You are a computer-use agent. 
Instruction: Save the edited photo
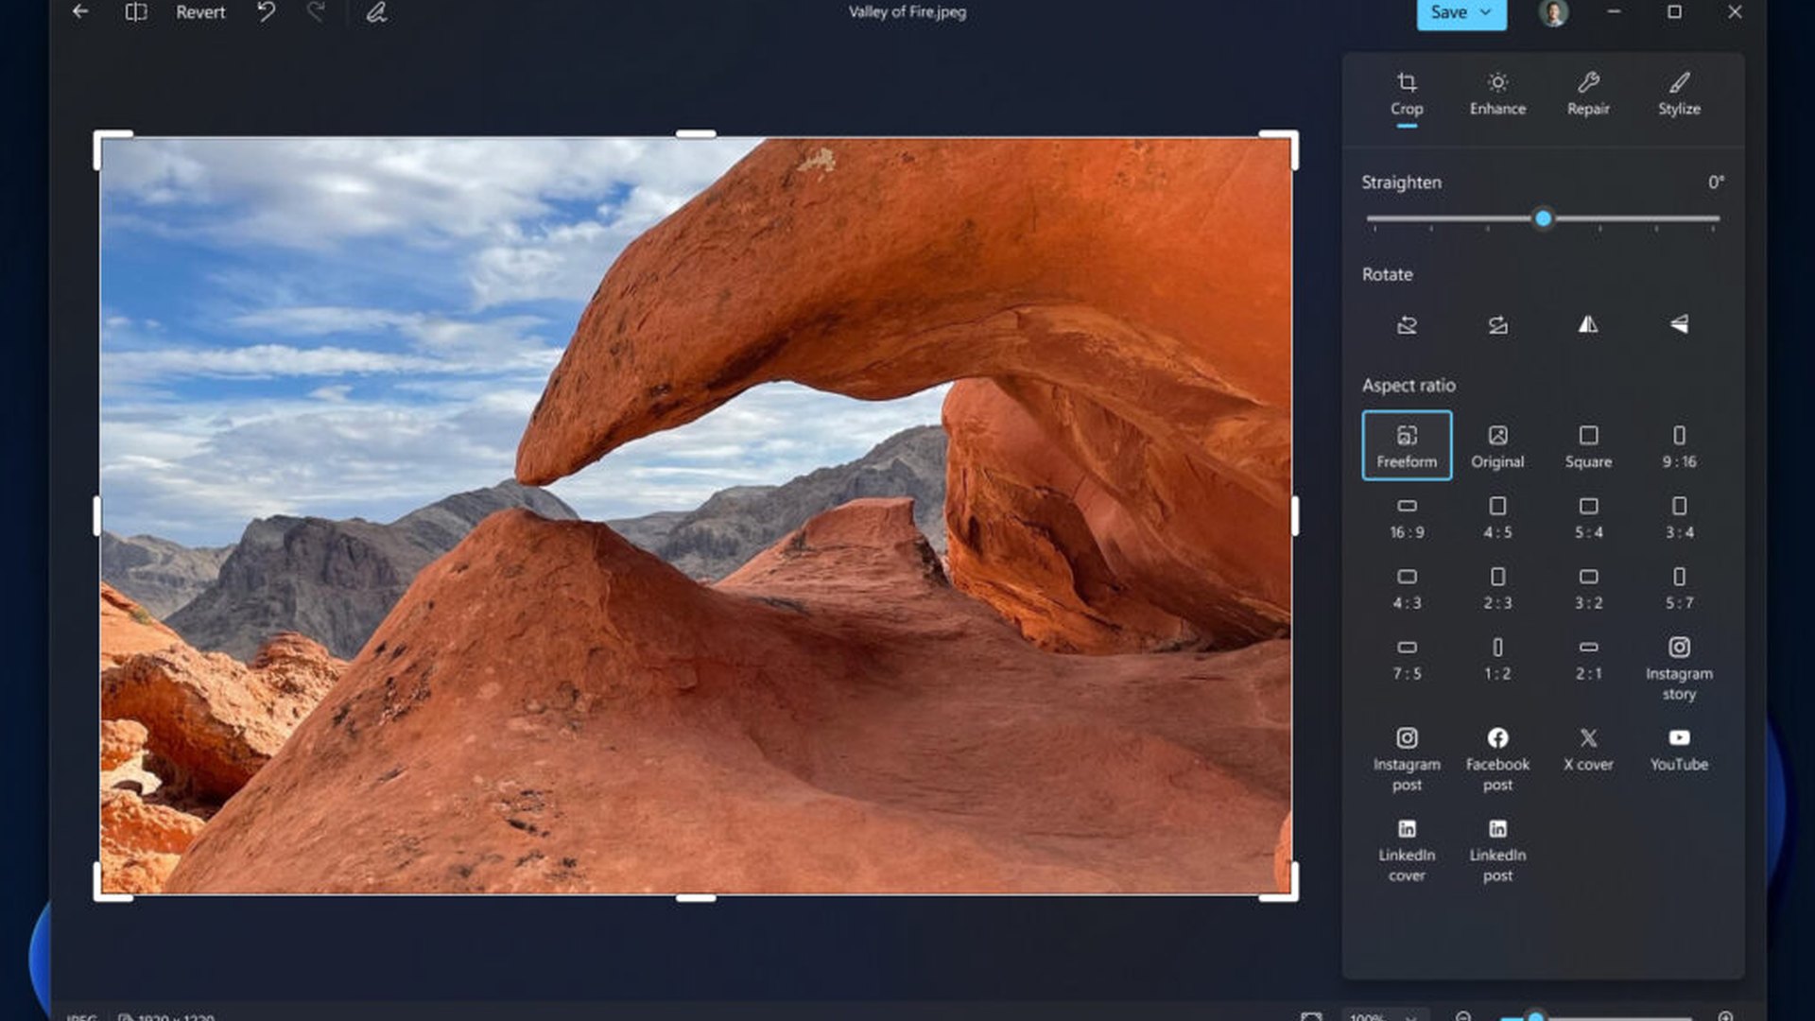(x=1448, y=12)
